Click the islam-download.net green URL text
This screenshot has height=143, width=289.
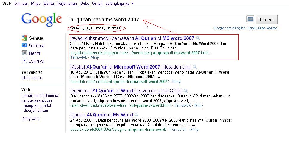tap(120, 105)
